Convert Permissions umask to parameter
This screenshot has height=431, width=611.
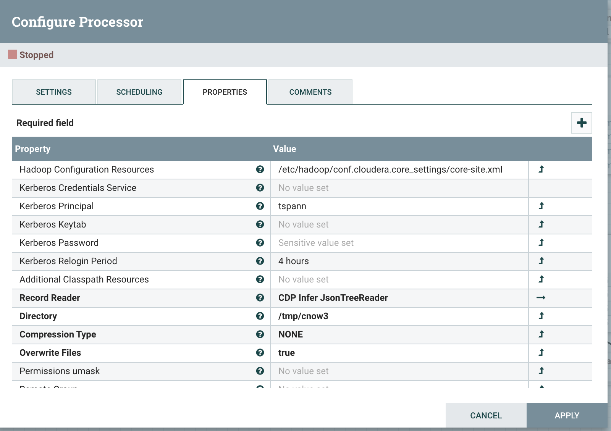[541, 371]
